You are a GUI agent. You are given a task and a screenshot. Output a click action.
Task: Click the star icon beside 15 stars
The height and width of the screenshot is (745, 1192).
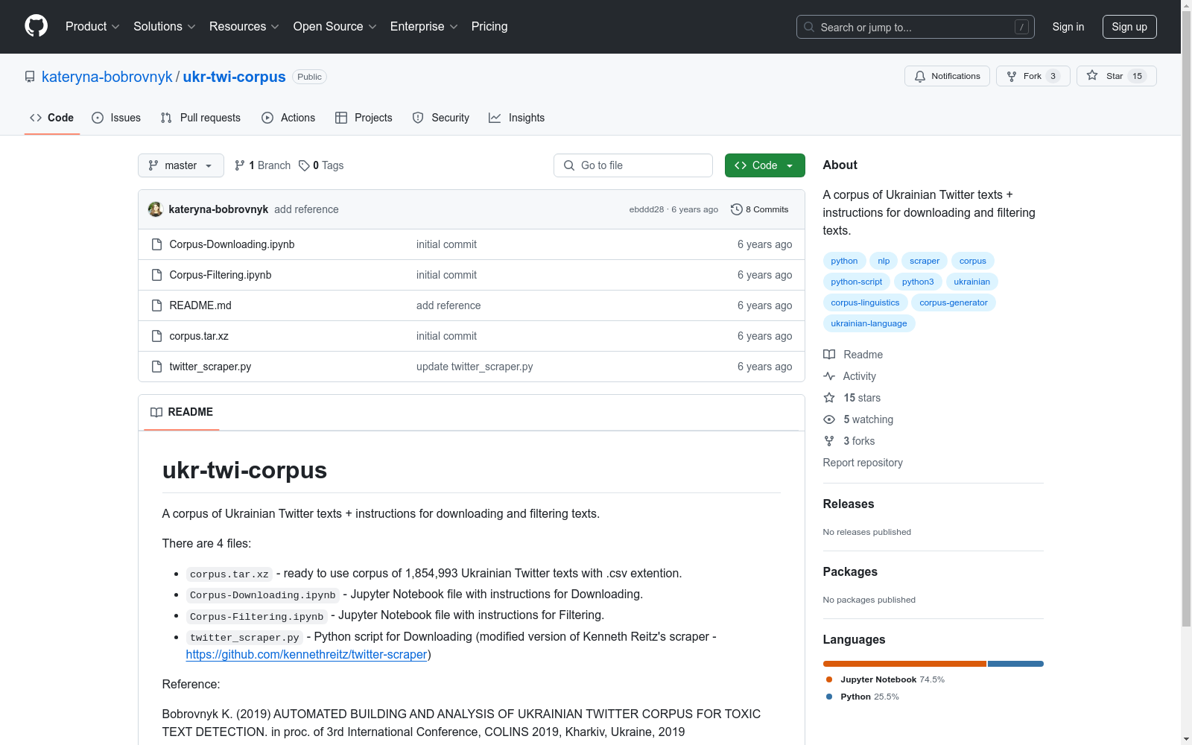[x=829, y=398]
